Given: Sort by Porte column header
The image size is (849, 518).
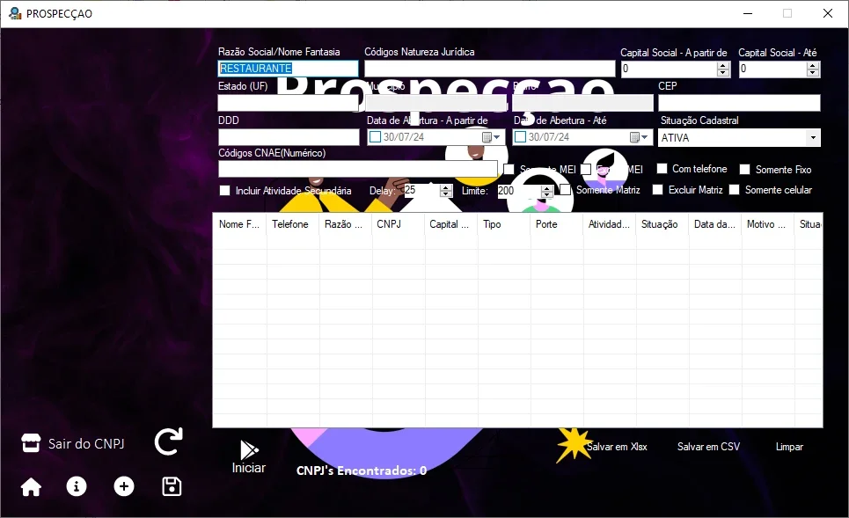Looking at the screenshot, I should [x=556, y=224].
